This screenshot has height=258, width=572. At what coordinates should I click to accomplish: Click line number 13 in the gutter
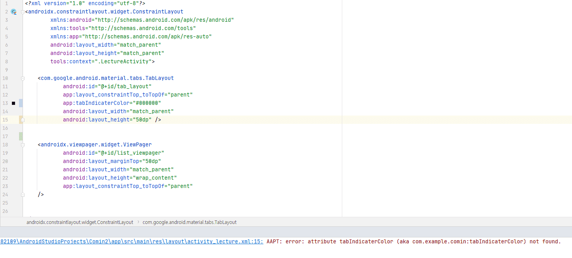coord(5,103)
